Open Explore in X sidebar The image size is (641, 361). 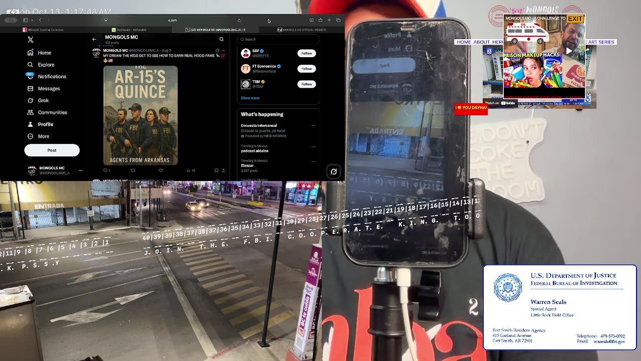click(x=41, y=65)
